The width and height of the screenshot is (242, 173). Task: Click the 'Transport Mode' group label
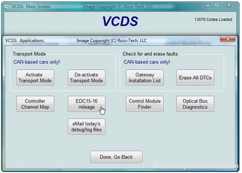tap(29, 54)
